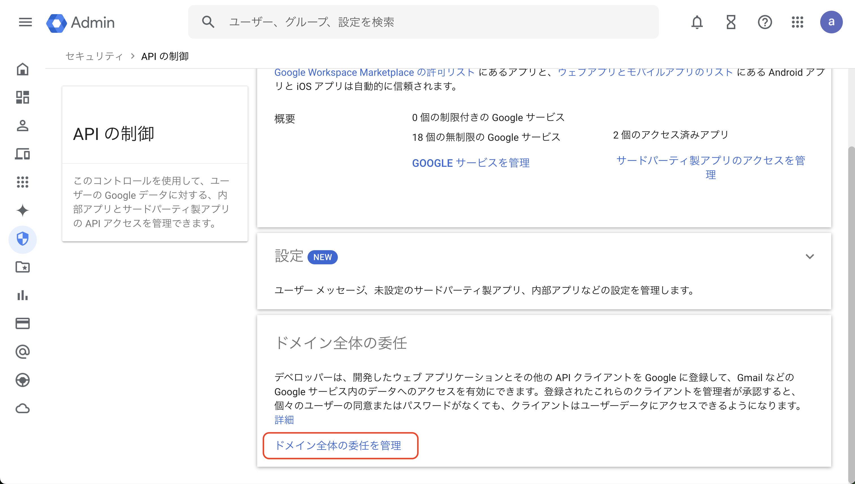
Task: Click the API の制御 card title
Action: tap(113, 134)
